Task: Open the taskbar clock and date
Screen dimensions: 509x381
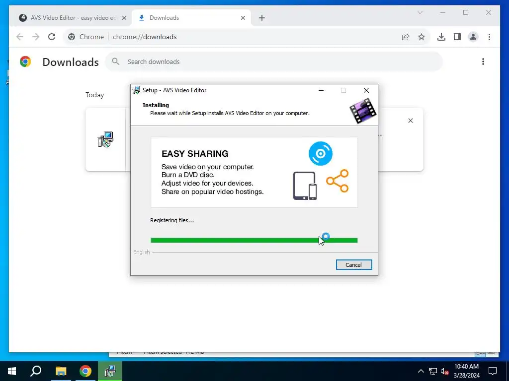Action: pos(466,371)
